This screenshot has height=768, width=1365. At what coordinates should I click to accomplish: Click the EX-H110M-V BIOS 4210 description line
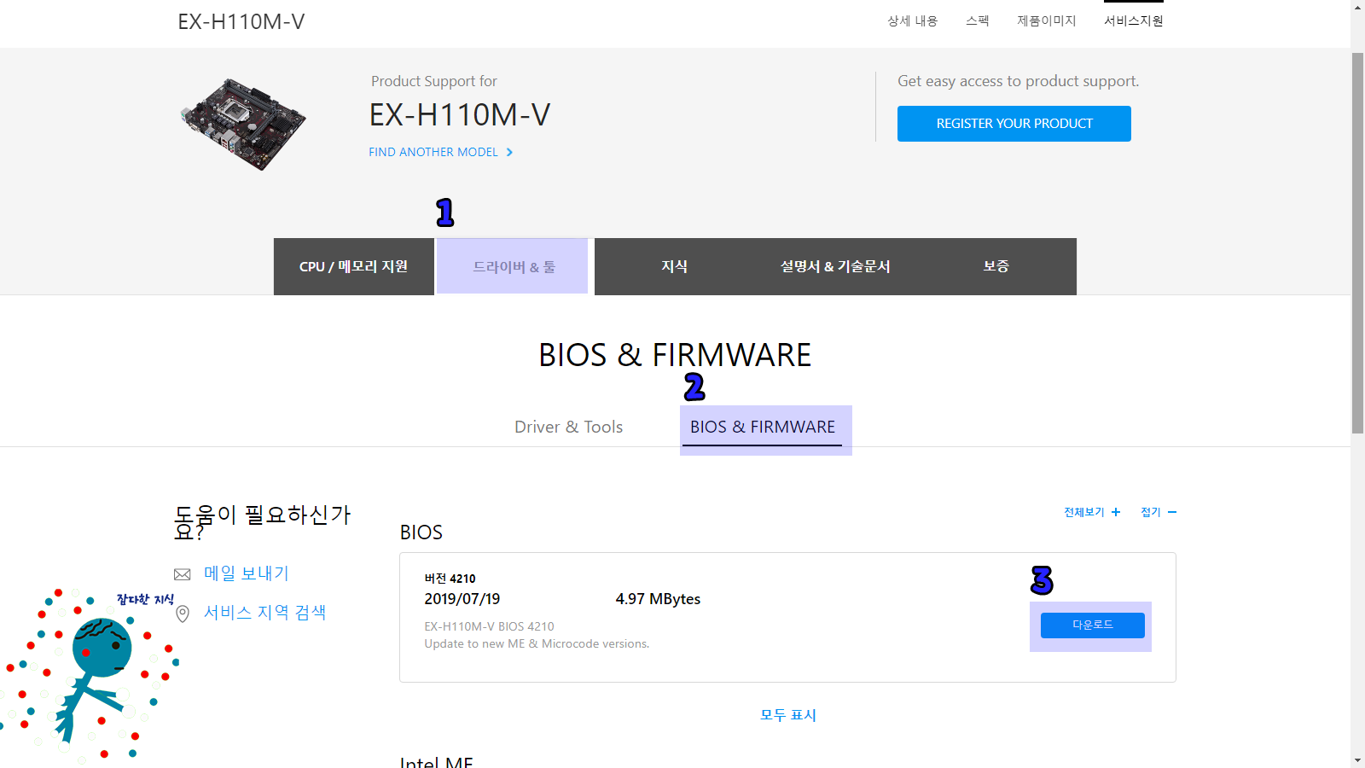click(x=490, y=626)
